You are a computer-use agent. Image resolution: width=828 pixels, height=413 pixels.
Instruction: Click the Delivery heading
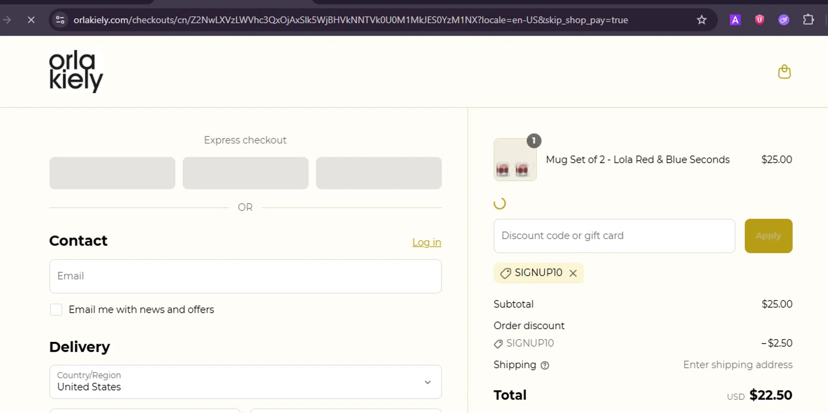click(x=79, y=347)
